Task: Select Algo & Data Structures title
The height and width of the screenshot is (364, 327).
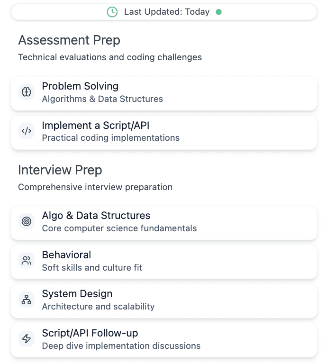Action: (96, 216)
